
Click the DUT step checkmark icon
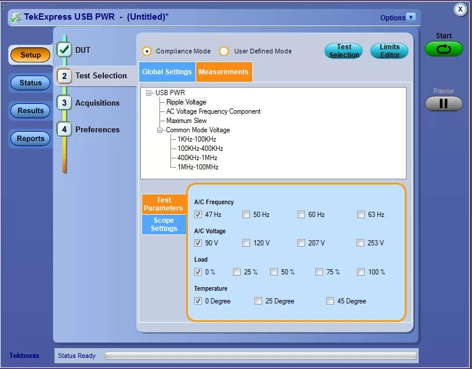click(64, 50)
